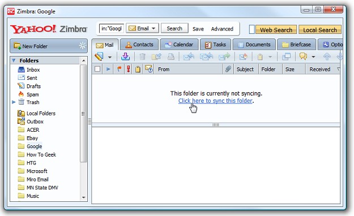Select the ACER folder

[x=33, y=130]
